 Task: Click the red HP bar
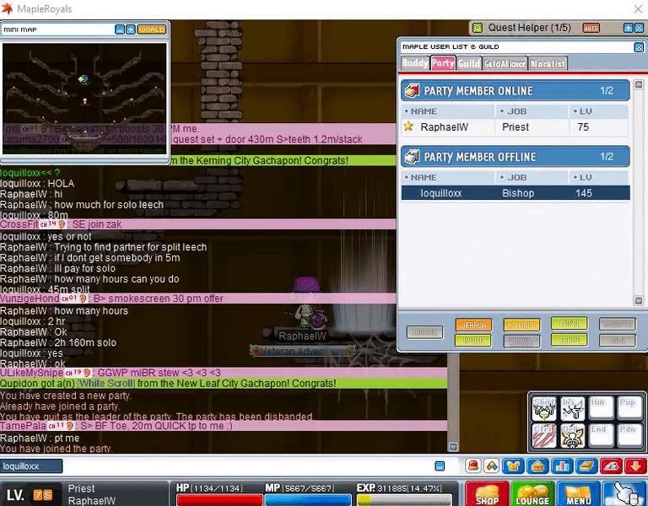pyautogui.click(x=219, y=500)
